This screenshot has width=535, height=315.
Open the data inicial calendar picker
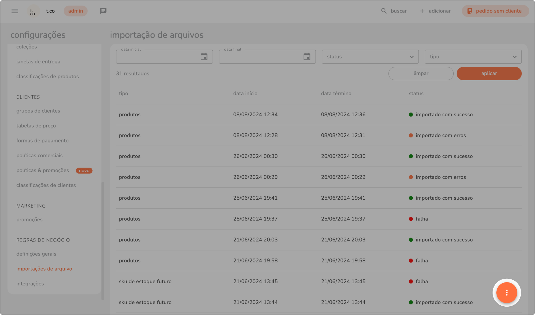pos(204,57)
